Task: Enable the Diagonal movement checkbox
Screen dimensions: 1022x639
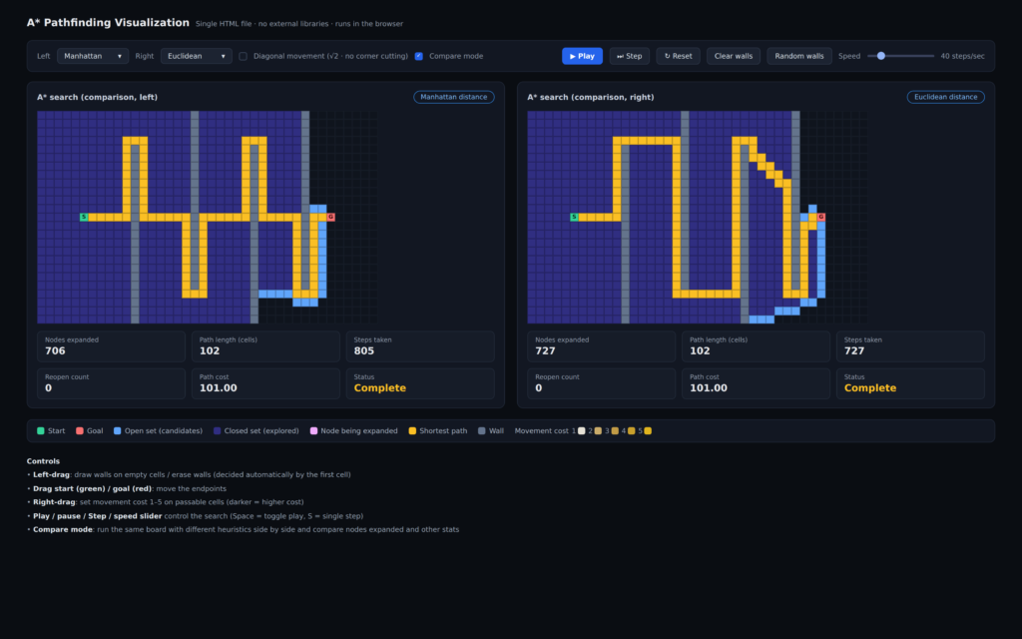Action: [244, 56]
